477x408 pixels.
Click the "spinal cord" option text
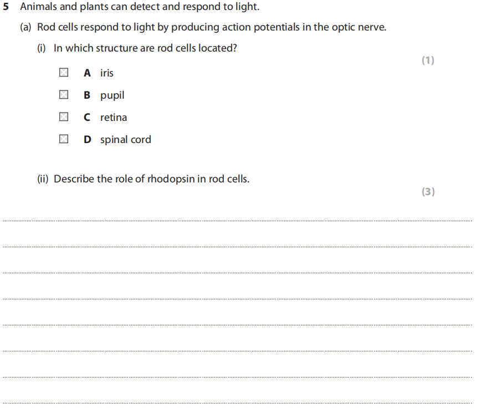[x=125, y=140]
